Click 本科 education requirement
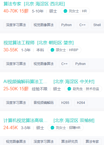The image size is (104, 145). 40,50
